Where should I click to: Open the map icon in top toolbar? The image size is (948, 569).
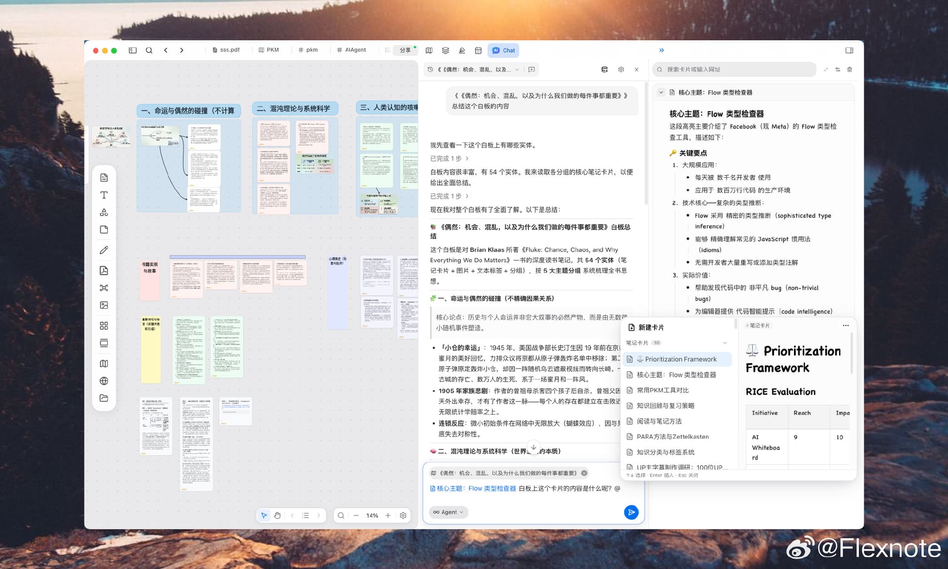pyautogui.click(x=429, y=50)
